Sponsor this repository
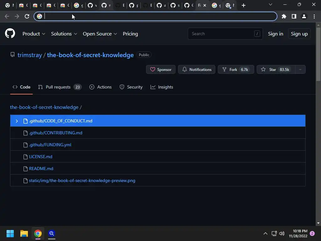This screenshot has height=241, width=321. click(161, 69)
